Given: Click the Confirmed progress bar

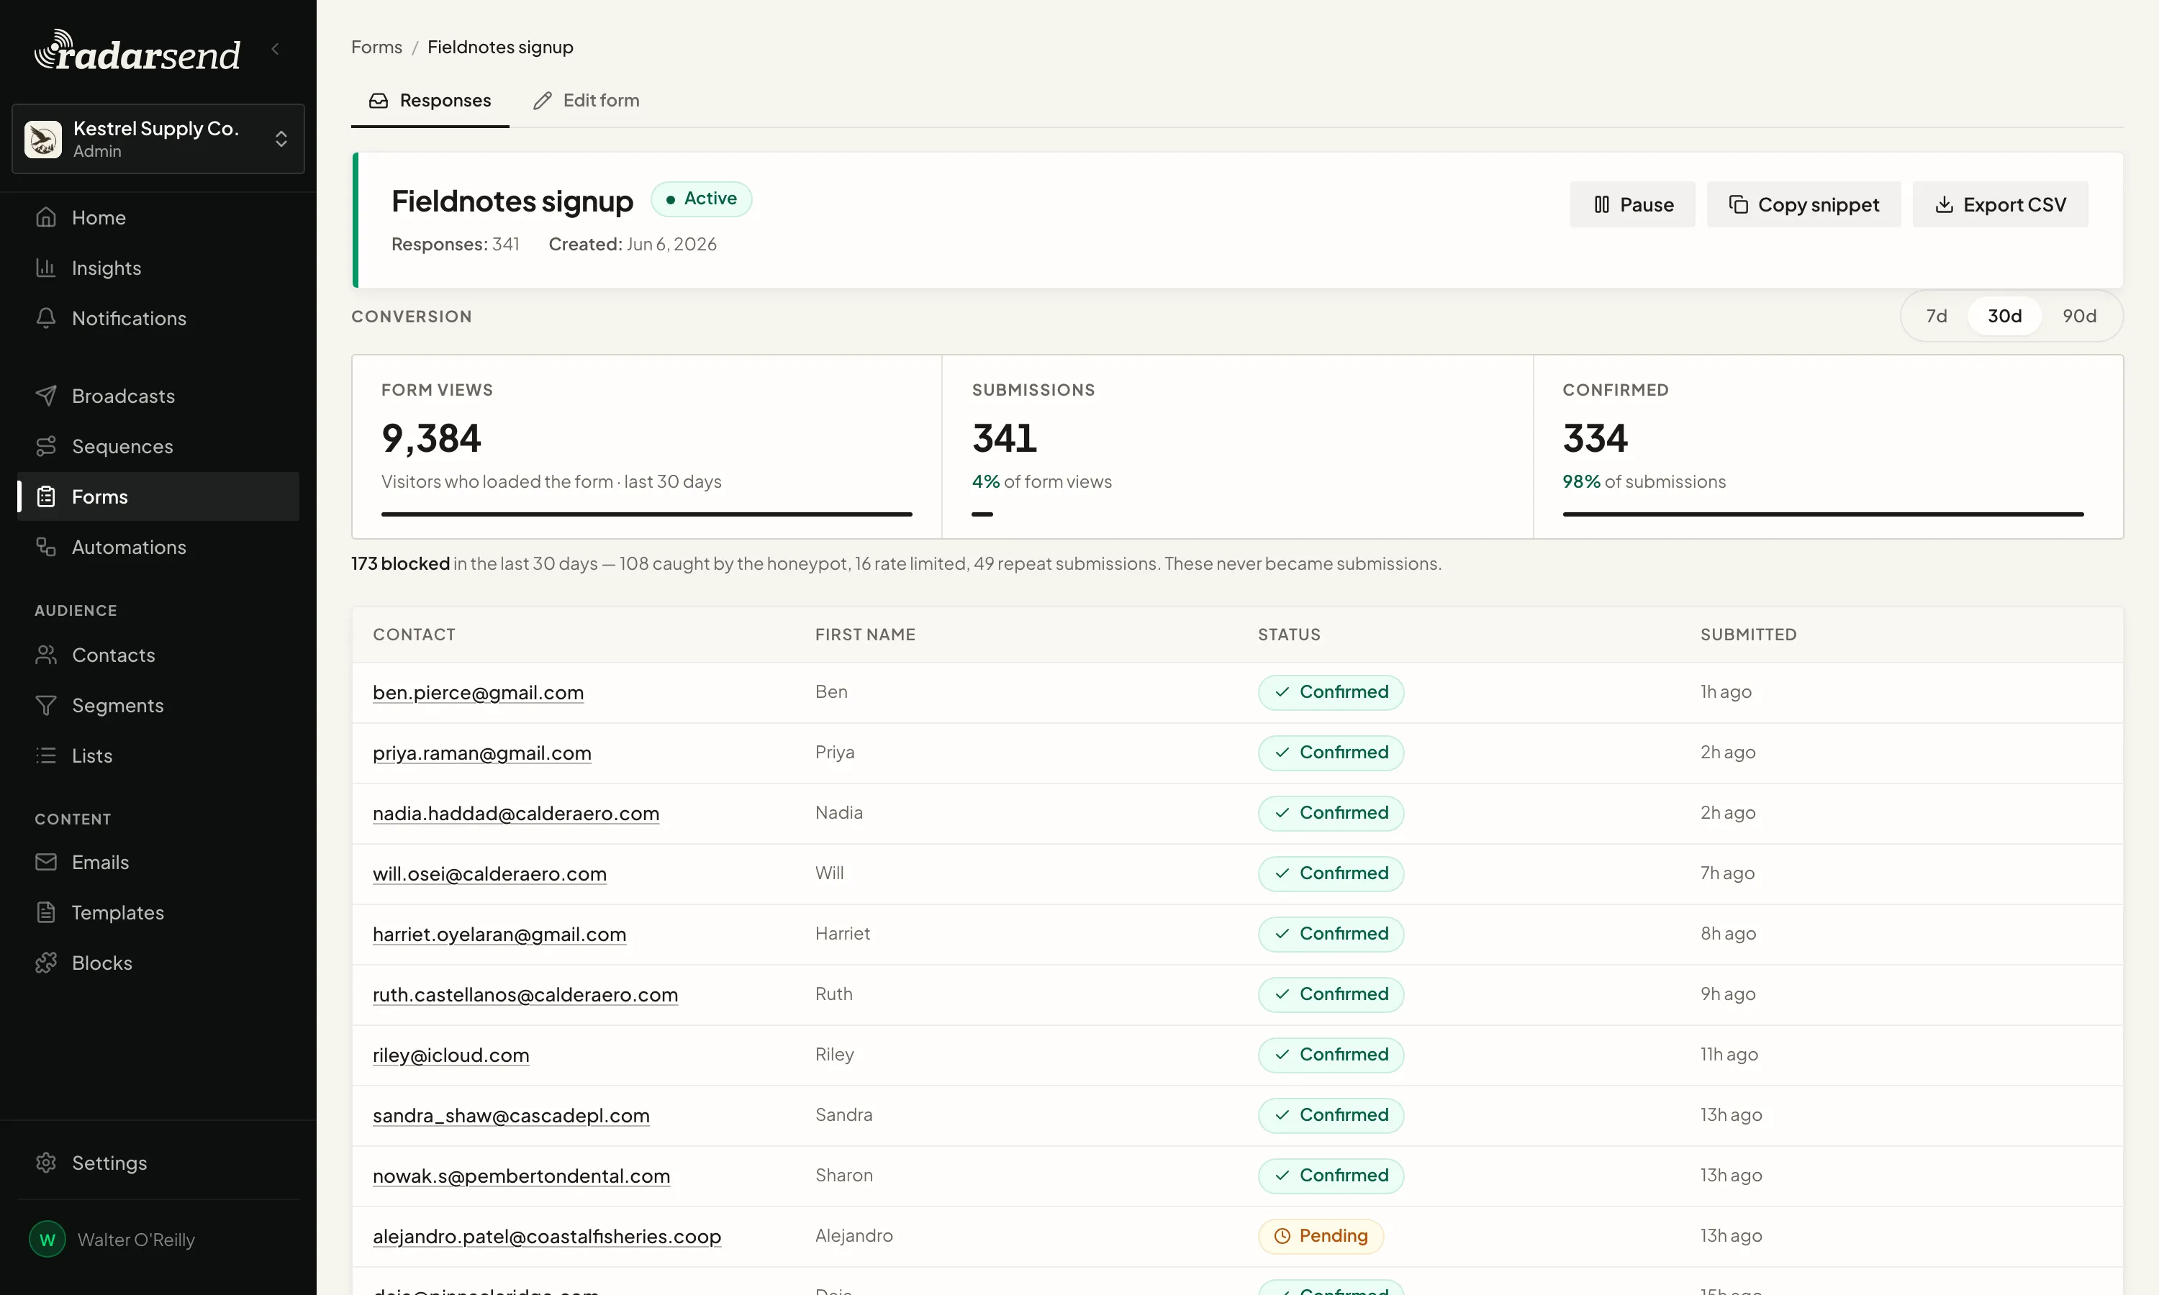Looking at the screenshot, I should click(x=1823, y=515).
